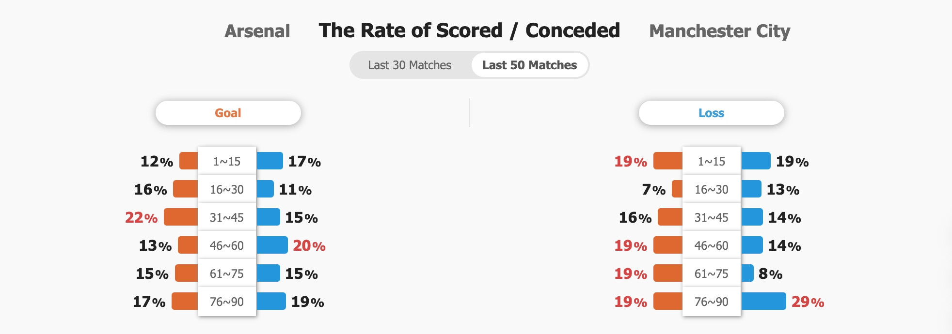Viewport: 952px width, 334px height.
Task: Switch to Last 30 Matches tab
Action: (x=410, y=65)
